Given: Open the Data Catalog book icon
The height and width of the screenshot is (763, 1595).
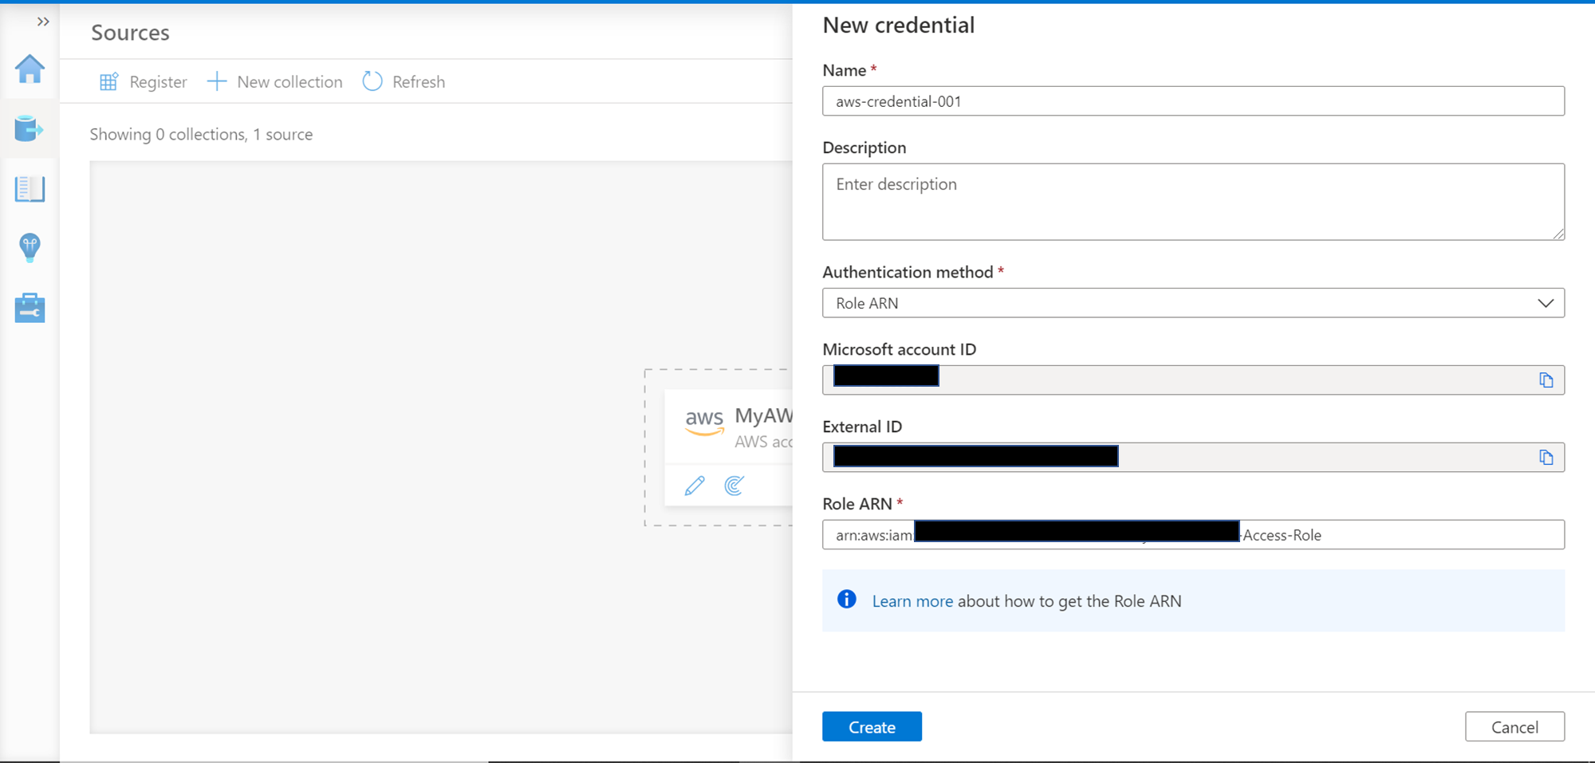Looking at the screenshot, I should pos(30,189).
